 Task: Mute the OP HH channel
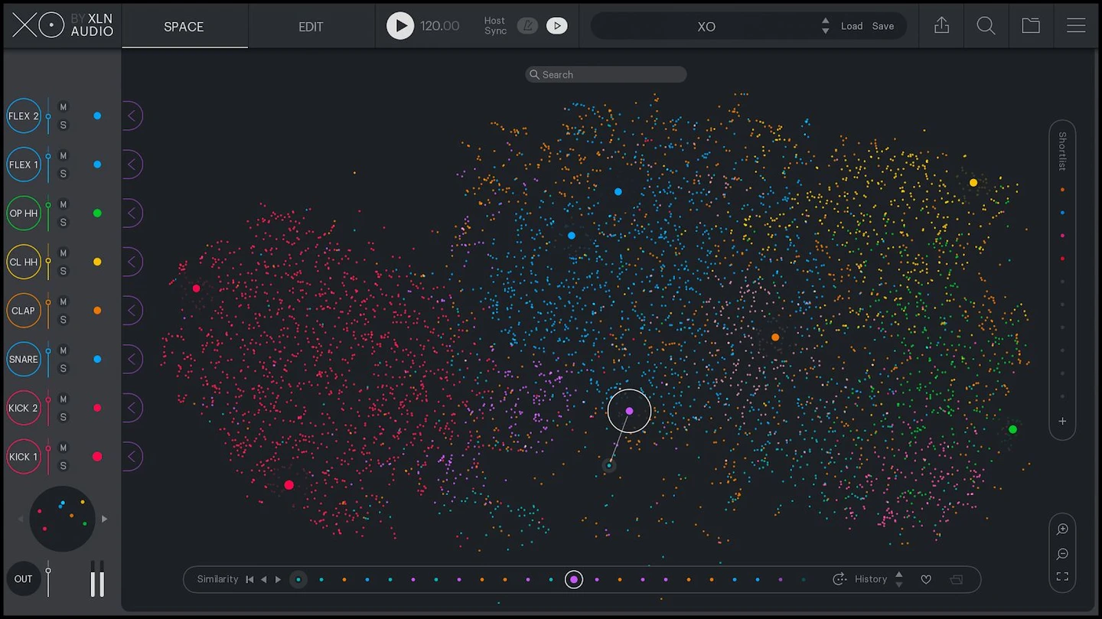(64, 204)
